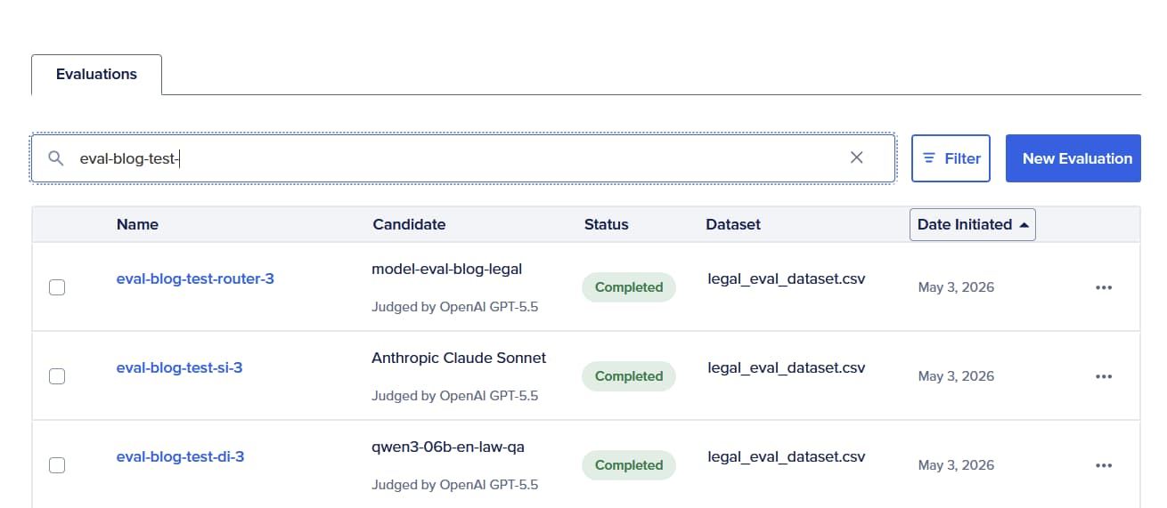Open the eval-blog-test-router-3 evaluation link
The height and width of the screenshot is (508, 1167).
[x=195, y=278]
